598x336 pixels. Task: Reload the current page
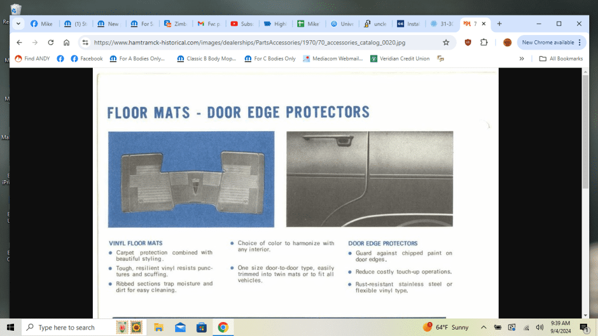(x=51, y=43)
